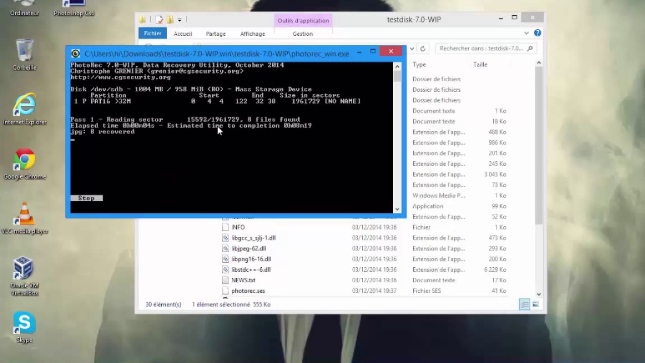
Task: Click the NEWS.txt file icon
Action: (226, 280)
